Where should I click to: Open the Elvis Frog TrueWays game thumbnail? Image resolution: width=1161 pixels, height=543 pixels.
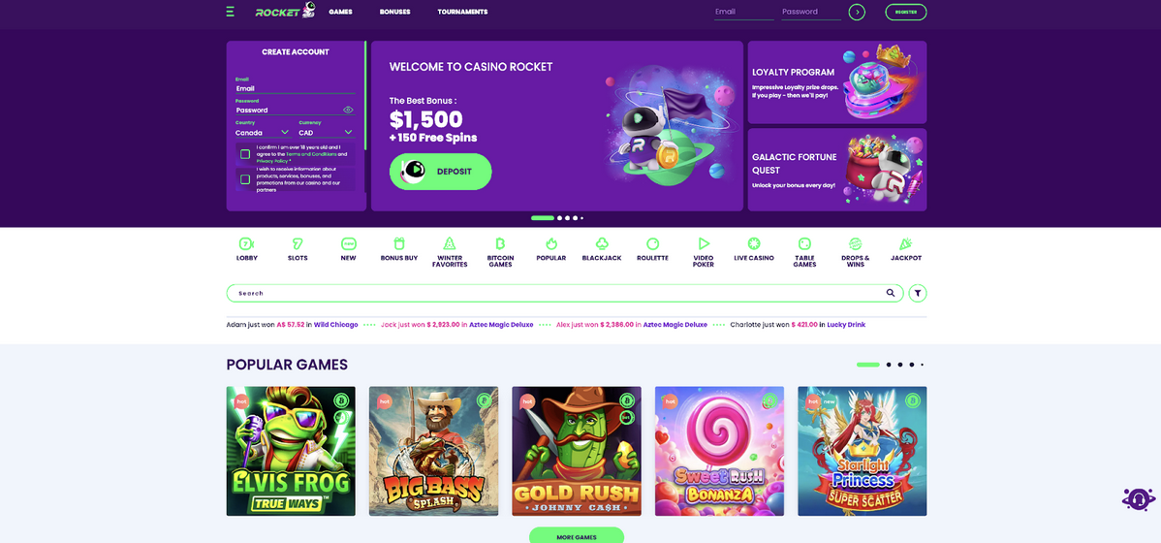click(291, 451)
